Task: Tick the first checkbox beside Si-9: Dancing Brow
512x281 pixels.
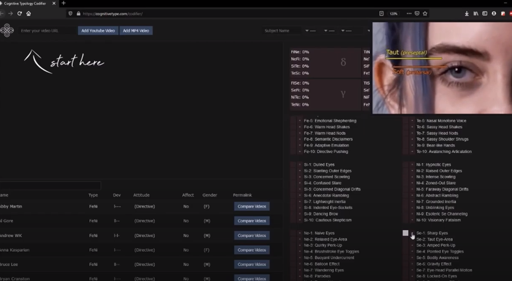Action: [x=293, y=213]
